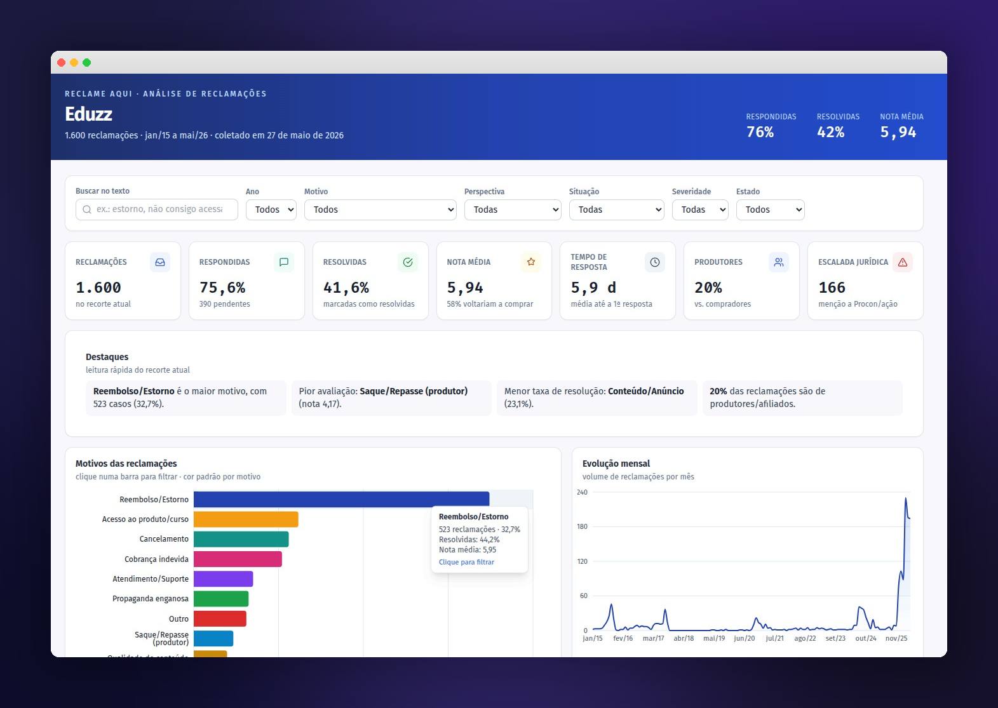998x708 pixels.
Task: Open the Ano dropdown filter
Action: (x=271, y=210)
